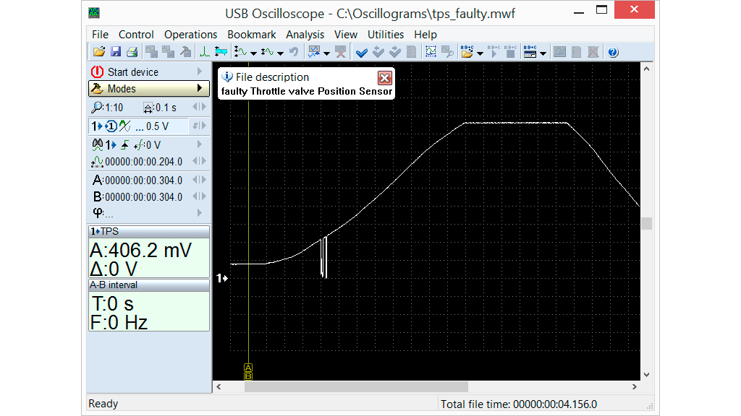Open help via the blue question mark icon
The height and width of the screenshot is (416, 741).
tap(613, 52)
